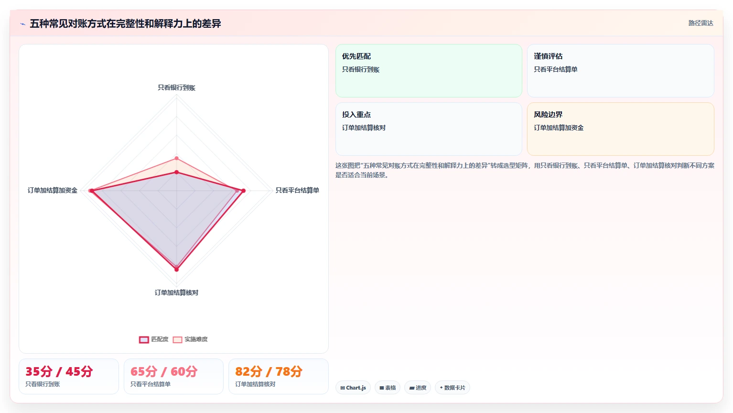Click the 35分 / 45分 score card
Viewport: 733px width, 413px height.
[69, 377]
